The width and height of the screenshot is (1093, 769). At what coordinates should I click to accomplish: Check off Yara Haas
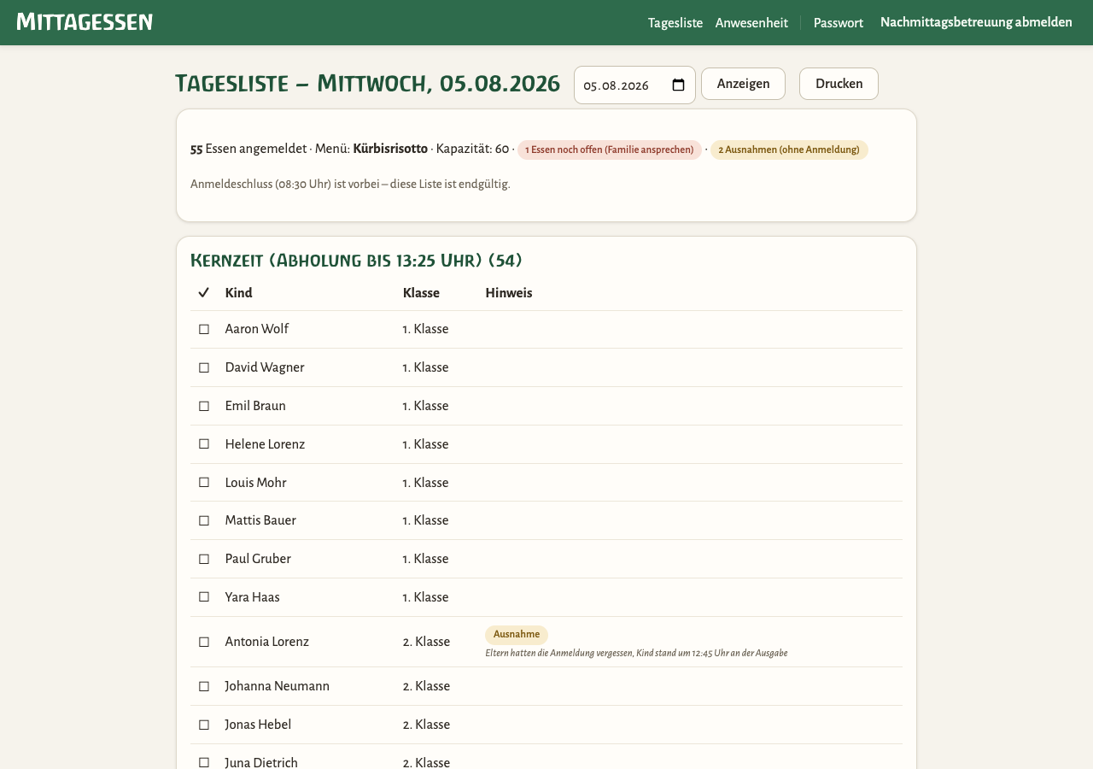tap(204, 597)
